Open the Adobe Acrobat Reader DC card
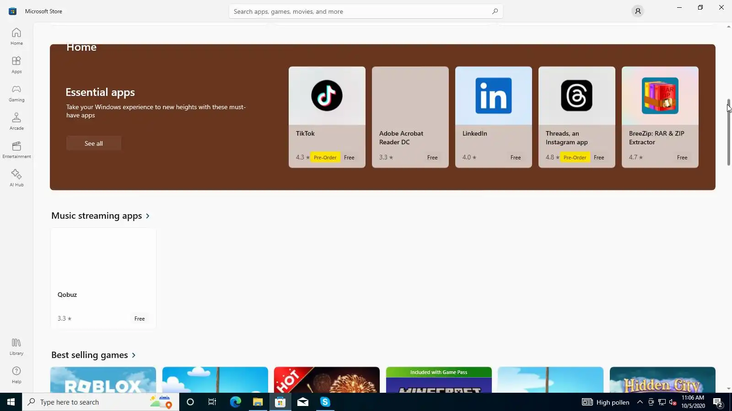This screenshot has width=732, height=411. 410,117
